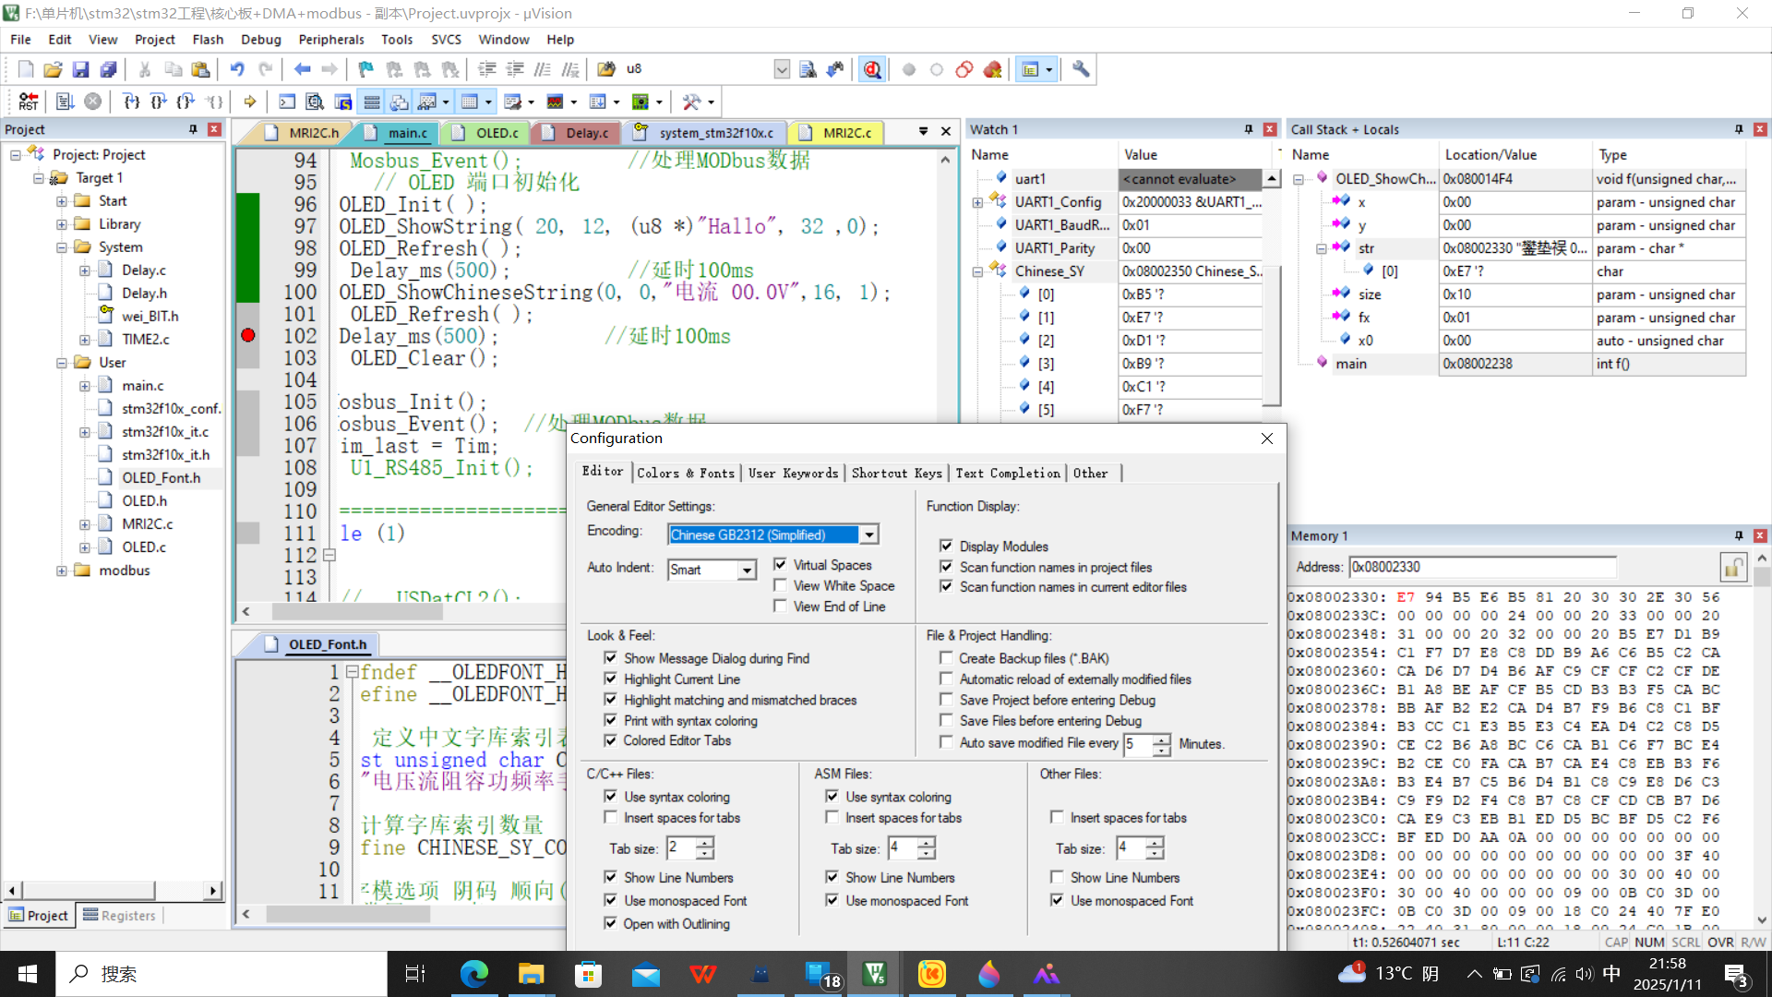Click the Enable/Disable breakpoint red rings icon
This screenshot has height=997, width=1772.
[x=964, y=69]
